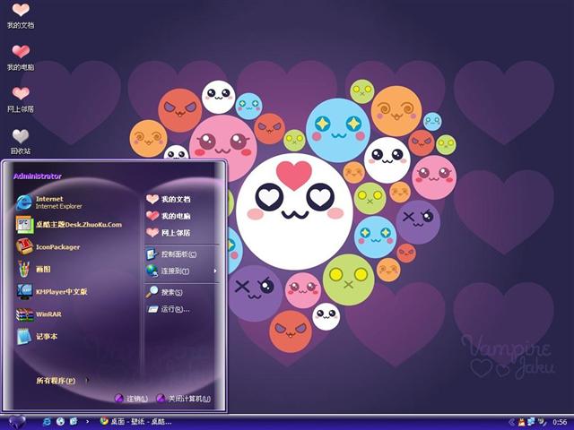Expand hidden system tray icons arrow
This screenshot has height=430, width=574.
(512, 422)
